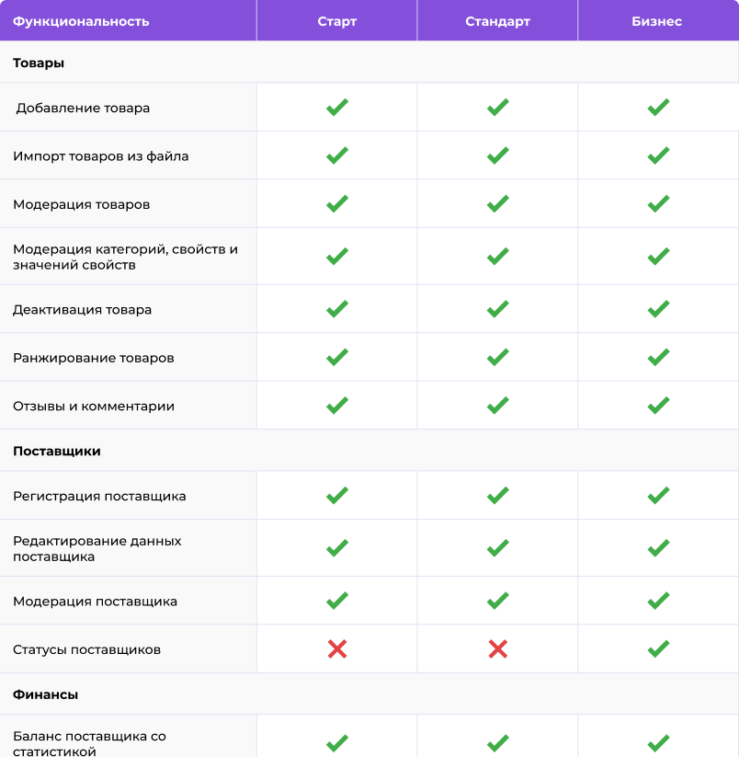Image resolution: width=739 pixels, height=757 pixels.
Task: Click the Бизнес checkmark for Отзывы и комментарии
Action: [x=658, y=406]
